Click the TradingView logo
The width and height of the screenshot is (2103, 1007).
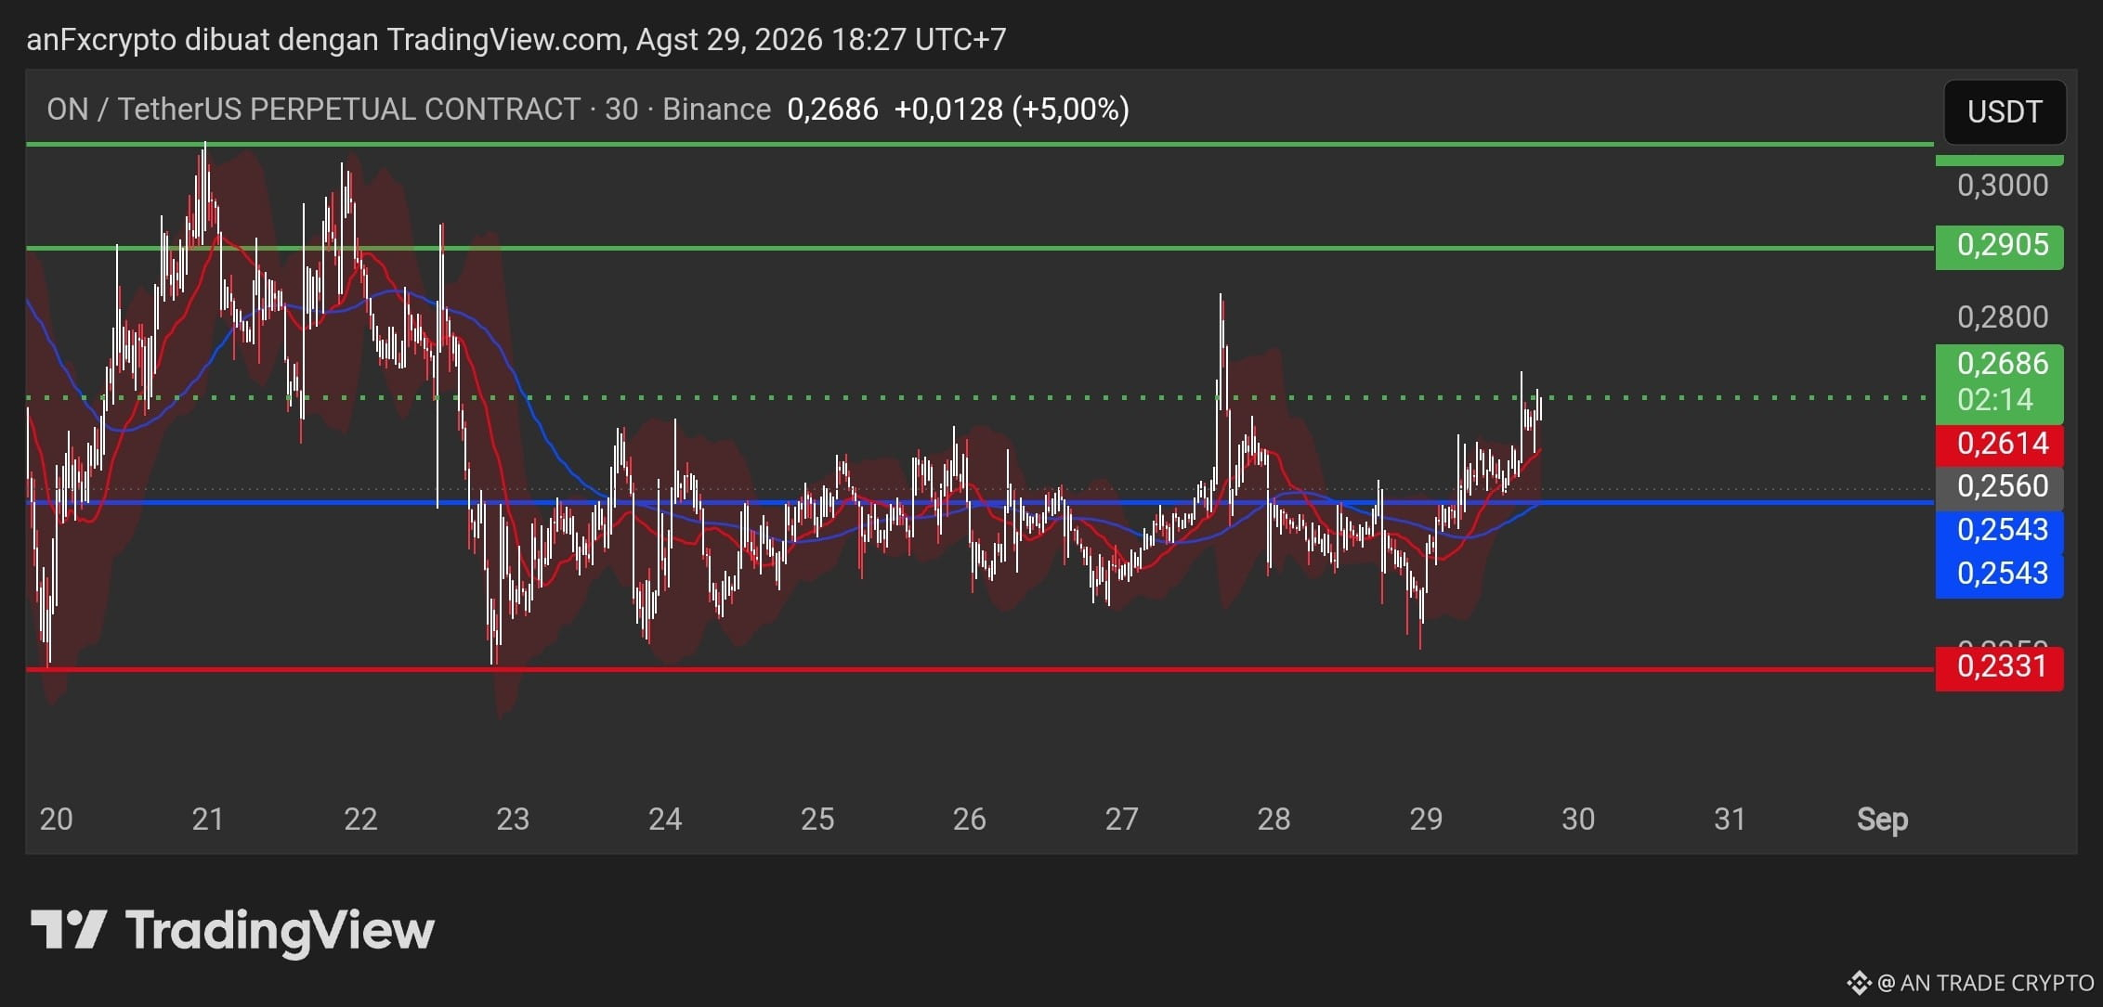pyautogui.click(x=232, y=930)
